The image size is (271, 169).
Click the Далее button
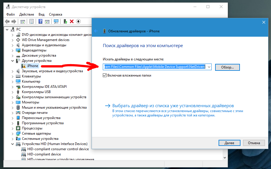pos(229,143)
